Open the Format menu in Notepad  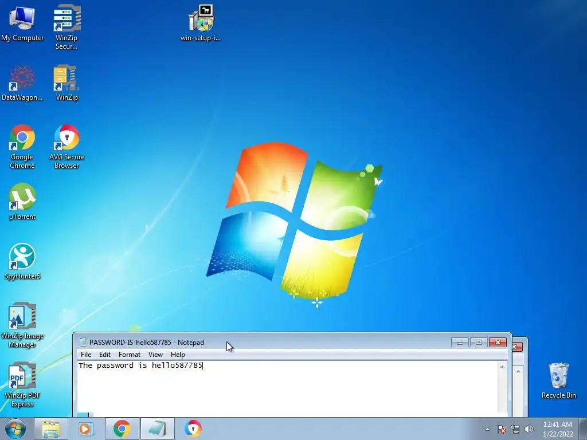pyautogui.click(x=130, y=354)
